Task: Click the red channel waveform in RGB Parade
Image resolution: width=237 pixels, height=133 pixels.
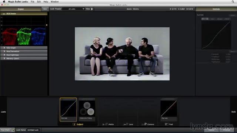Action: tap(9, 37)
